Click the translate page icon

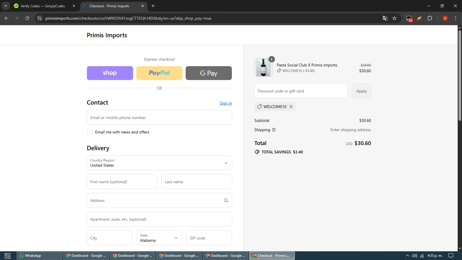coord(385,18)
